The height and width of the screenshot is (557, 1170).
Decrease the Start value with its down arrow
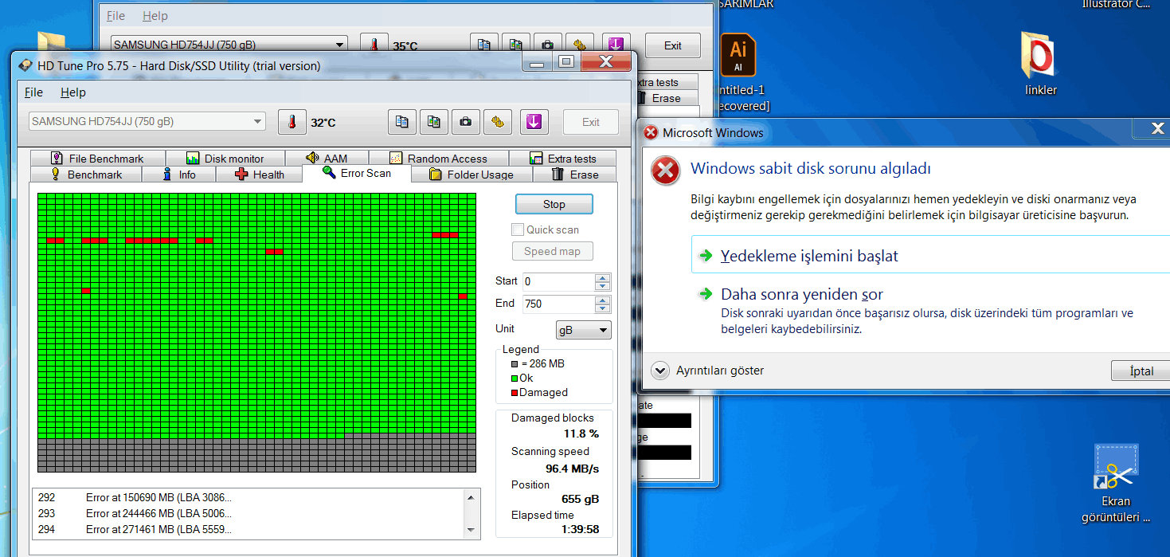coord(603,286)
